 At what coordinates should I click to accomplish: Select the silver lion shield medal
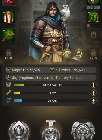(83, 131)
